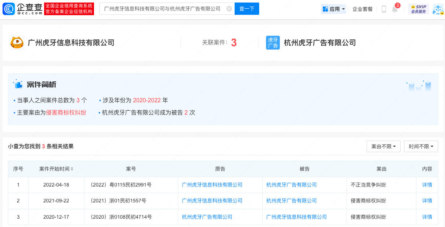Open the mobile phone app icon
The height and width of the screenshot is (227, 445).
(384, 9)
